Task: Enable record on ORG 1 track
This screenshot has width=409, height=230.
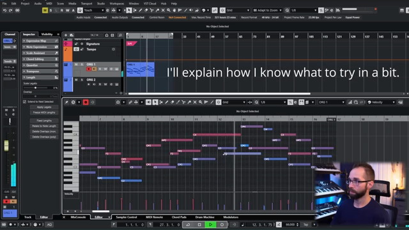Action: [x=89, y=69]
